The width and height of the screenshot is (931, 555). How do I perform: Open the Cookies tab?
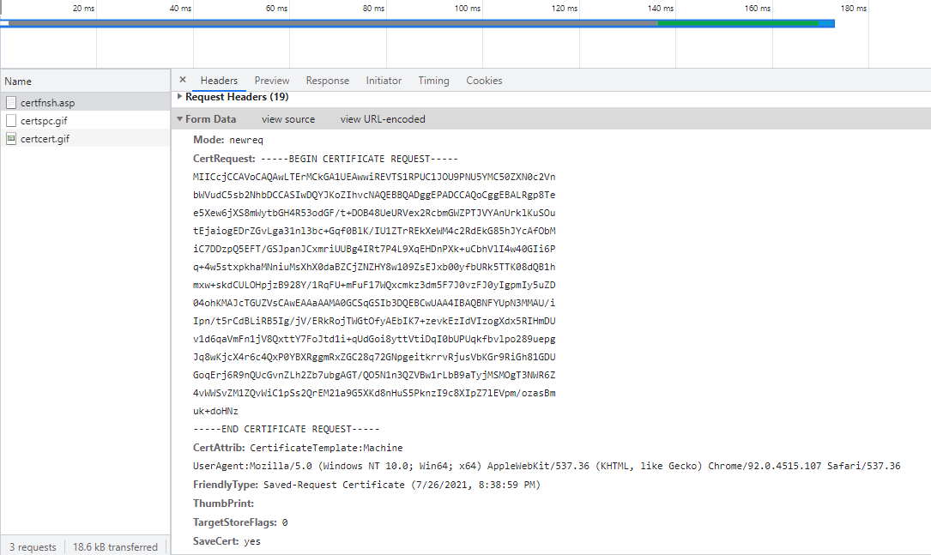(x=484, y=81)
